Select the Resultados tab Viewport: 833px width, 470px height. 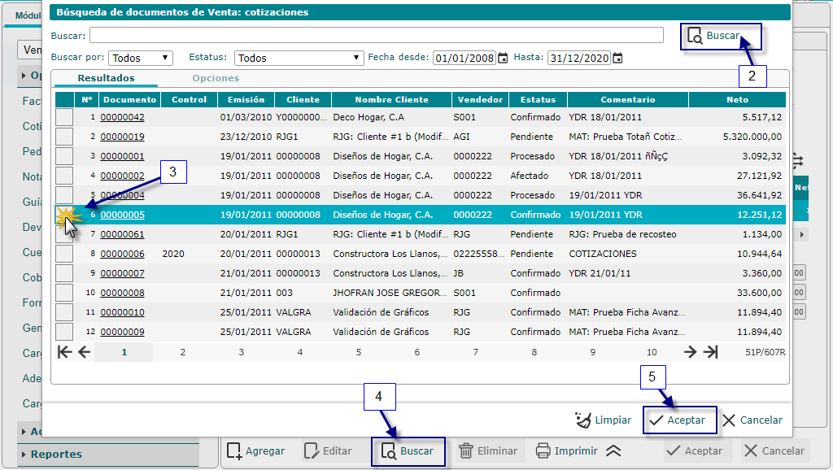coord(106,78)
